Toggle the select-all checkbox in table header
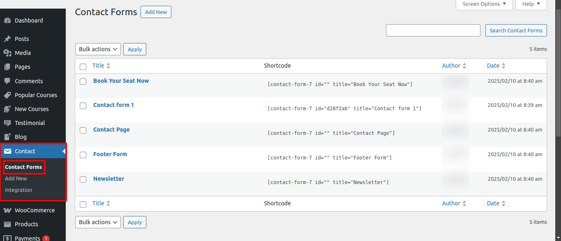This screenshot has width=561, height=241. pyautogui.click(x=83, y=66)
